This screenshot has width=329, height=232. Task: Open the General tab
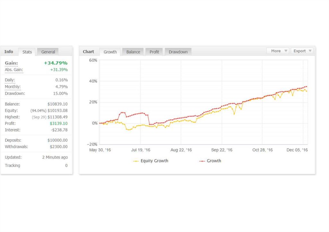48,52
